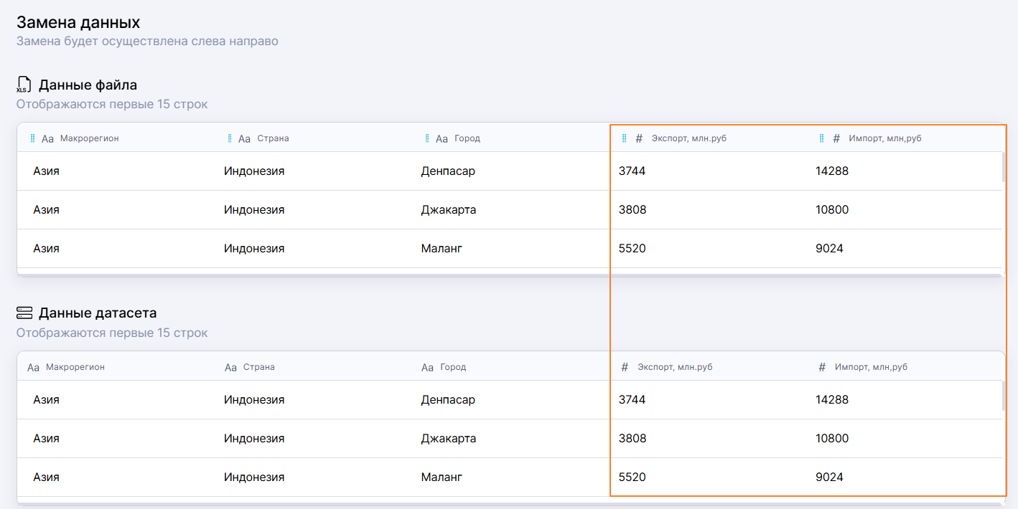Click the vertical scrollbar of dataset table
Viewport: 1018px width, 509px height.
tap(1003, 396)
